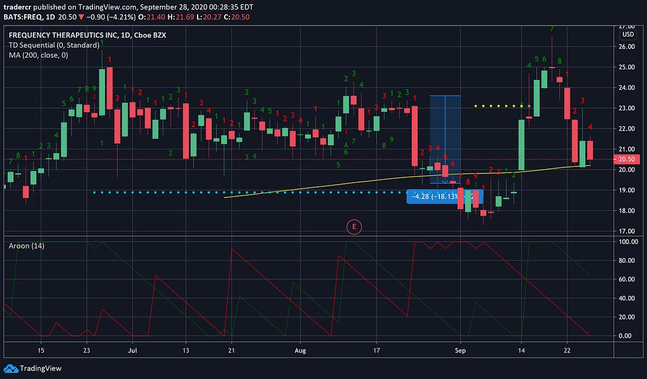Viewport: 647px width, 379px height.
Task: Click the earnings E marker
Action: (354, 227)
